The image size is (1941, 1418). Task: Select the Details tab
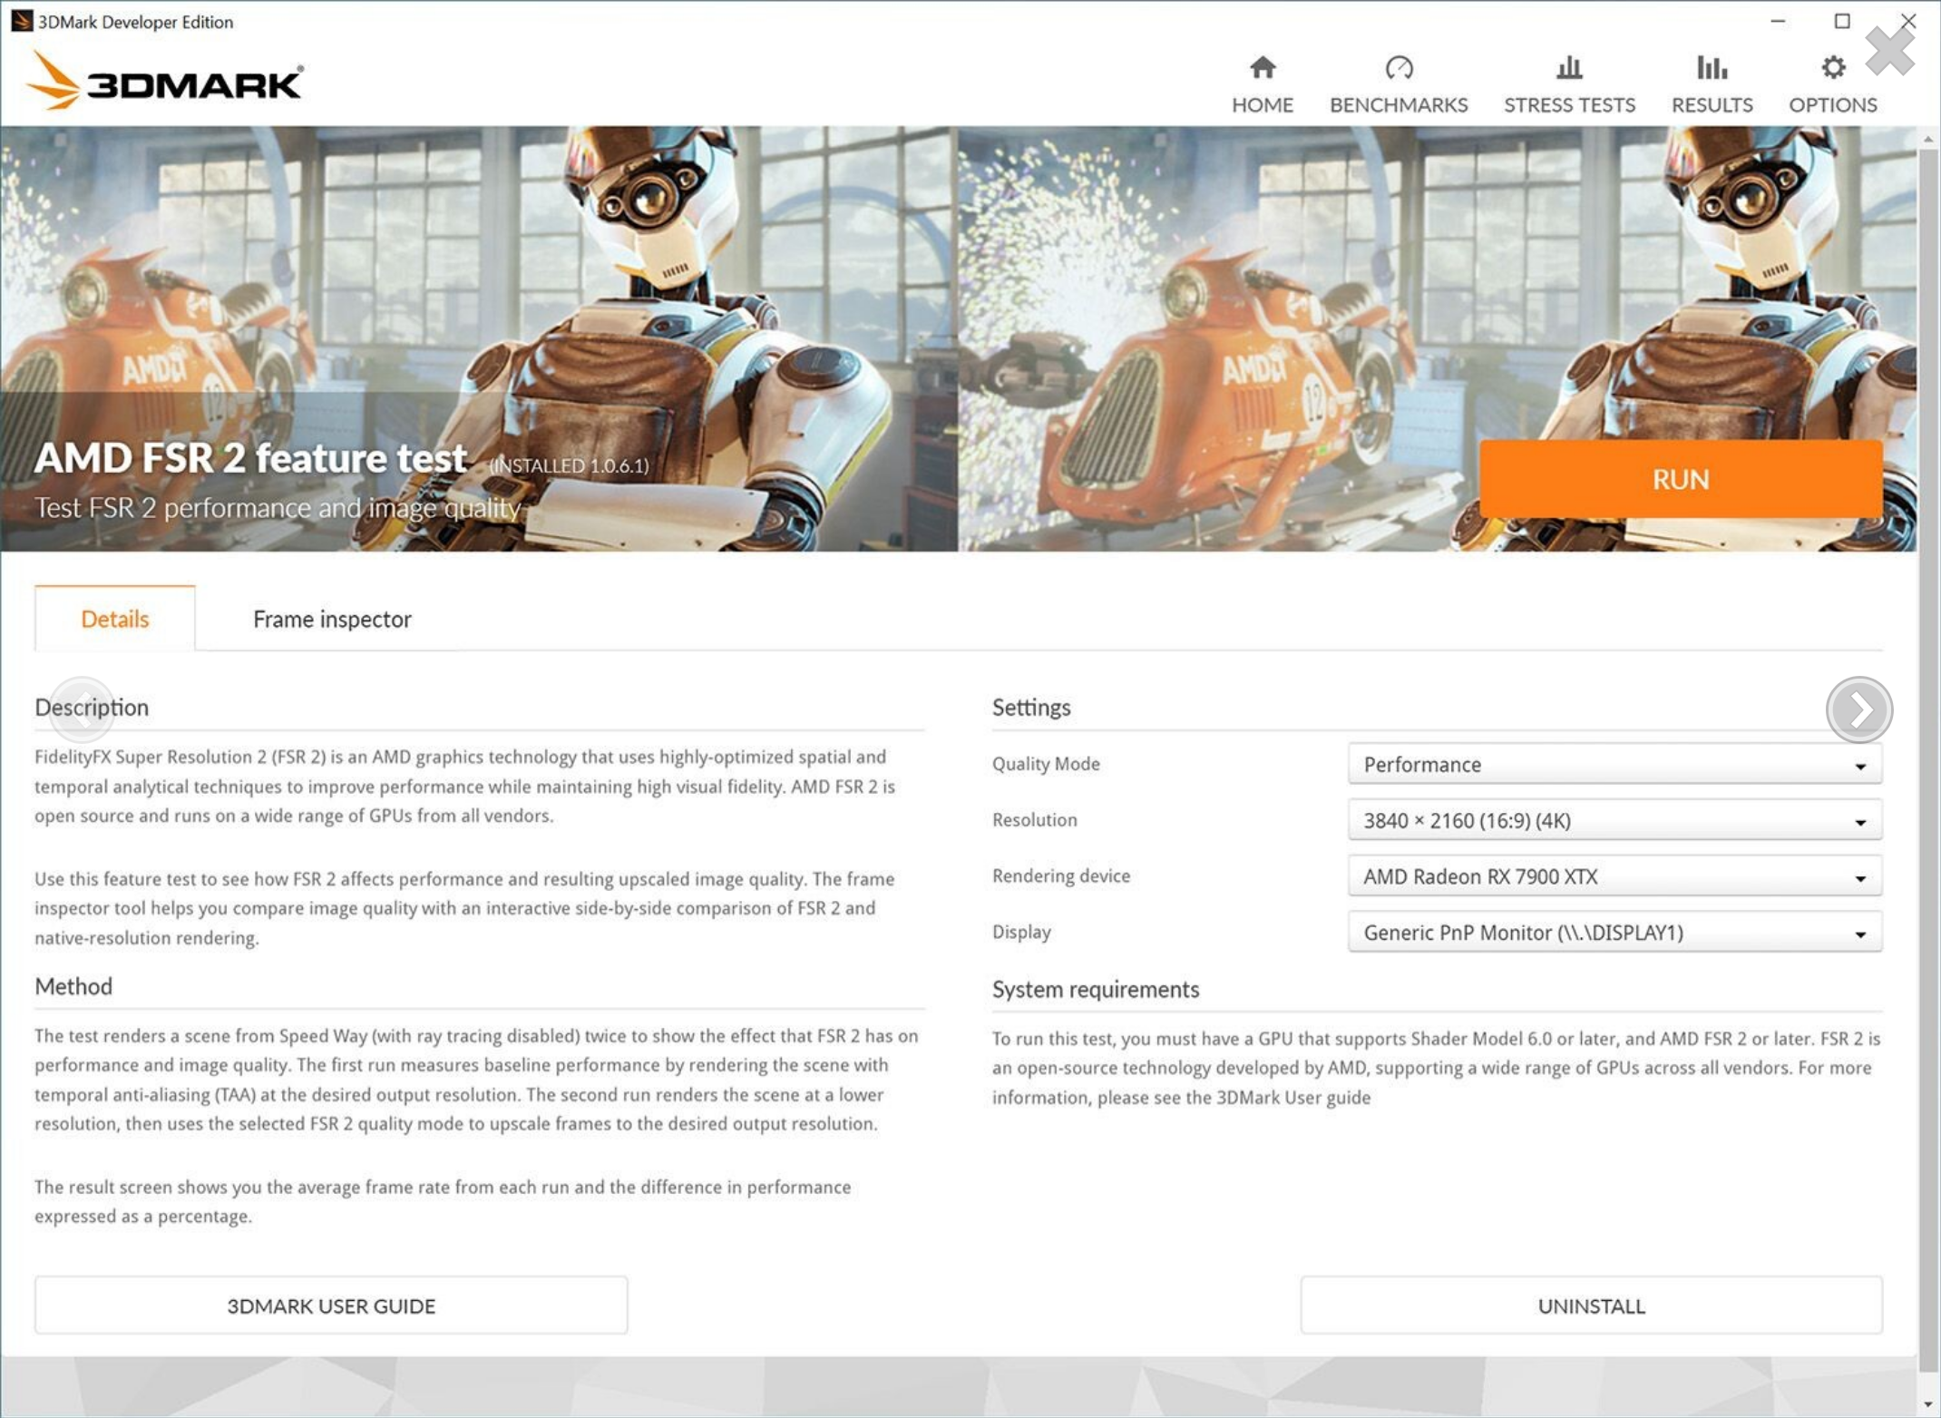[115, 620]
